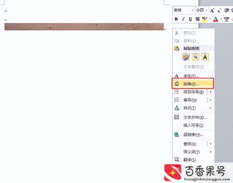Click the text direction icon
Image resolution: width=233 pixels, height=183 pixels.
coord(177,117)
